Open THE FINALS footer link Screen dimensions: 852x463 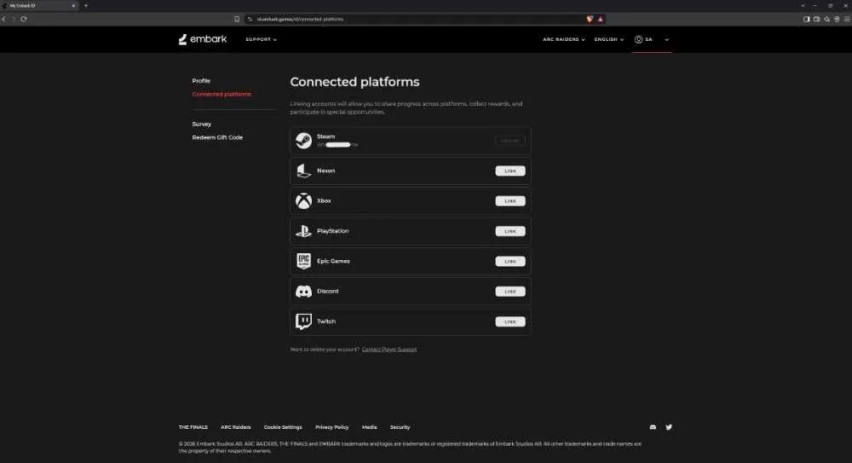[x=193, y=427]
